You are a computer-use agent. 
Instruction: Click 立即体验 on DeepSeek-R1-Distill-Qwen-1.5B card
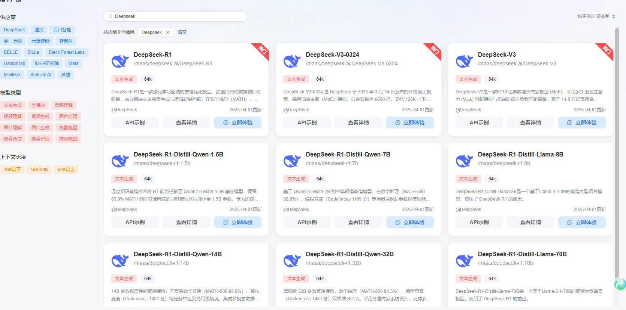pyautogui.click(x=238, y=222)
